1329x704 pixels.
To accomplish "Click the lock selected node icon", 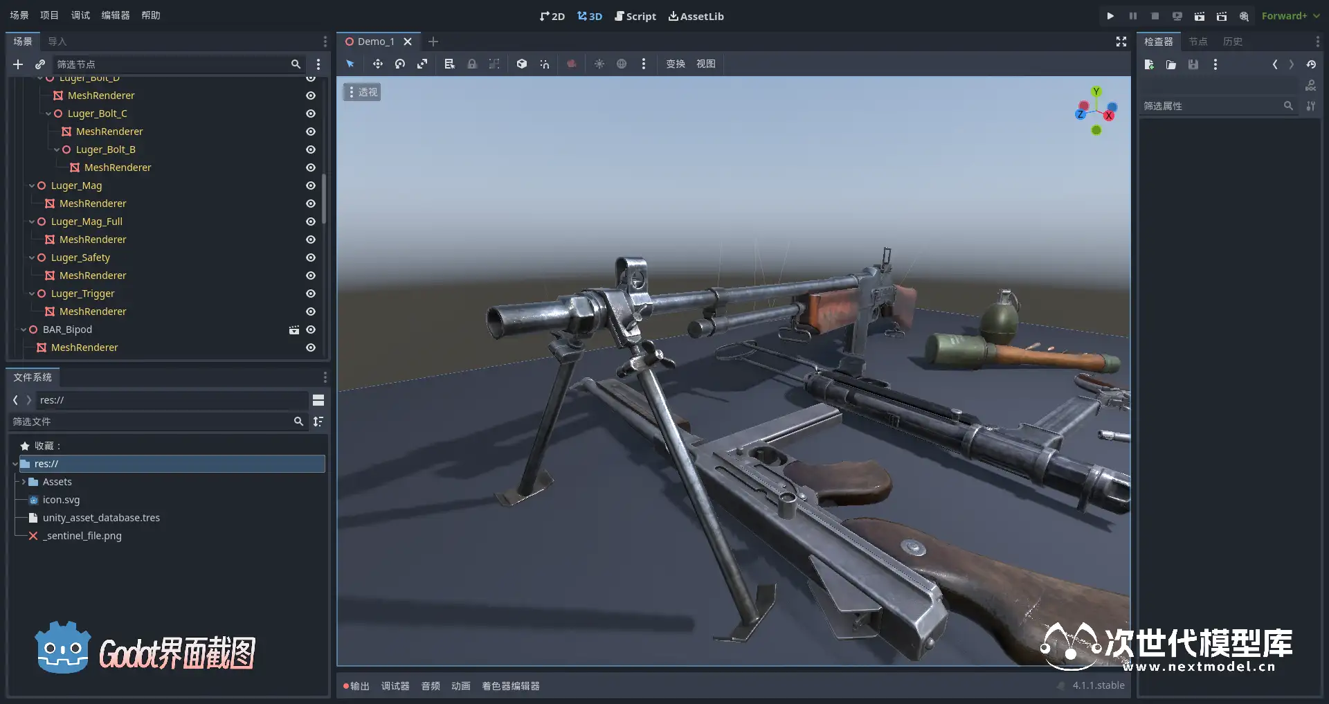I will tap(472, 64).
